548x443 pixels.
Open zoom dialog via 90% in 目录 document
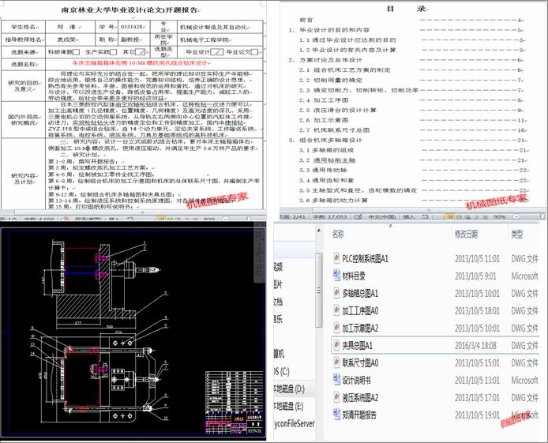(499, 217)
